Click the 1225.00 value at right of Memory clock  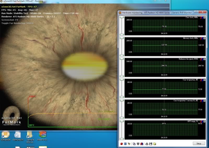(x=201, y=45)
